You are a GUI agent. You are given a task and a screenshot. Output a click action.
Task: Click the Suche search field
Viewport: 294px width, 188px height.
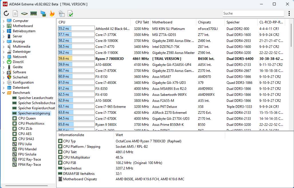[253, 13]
